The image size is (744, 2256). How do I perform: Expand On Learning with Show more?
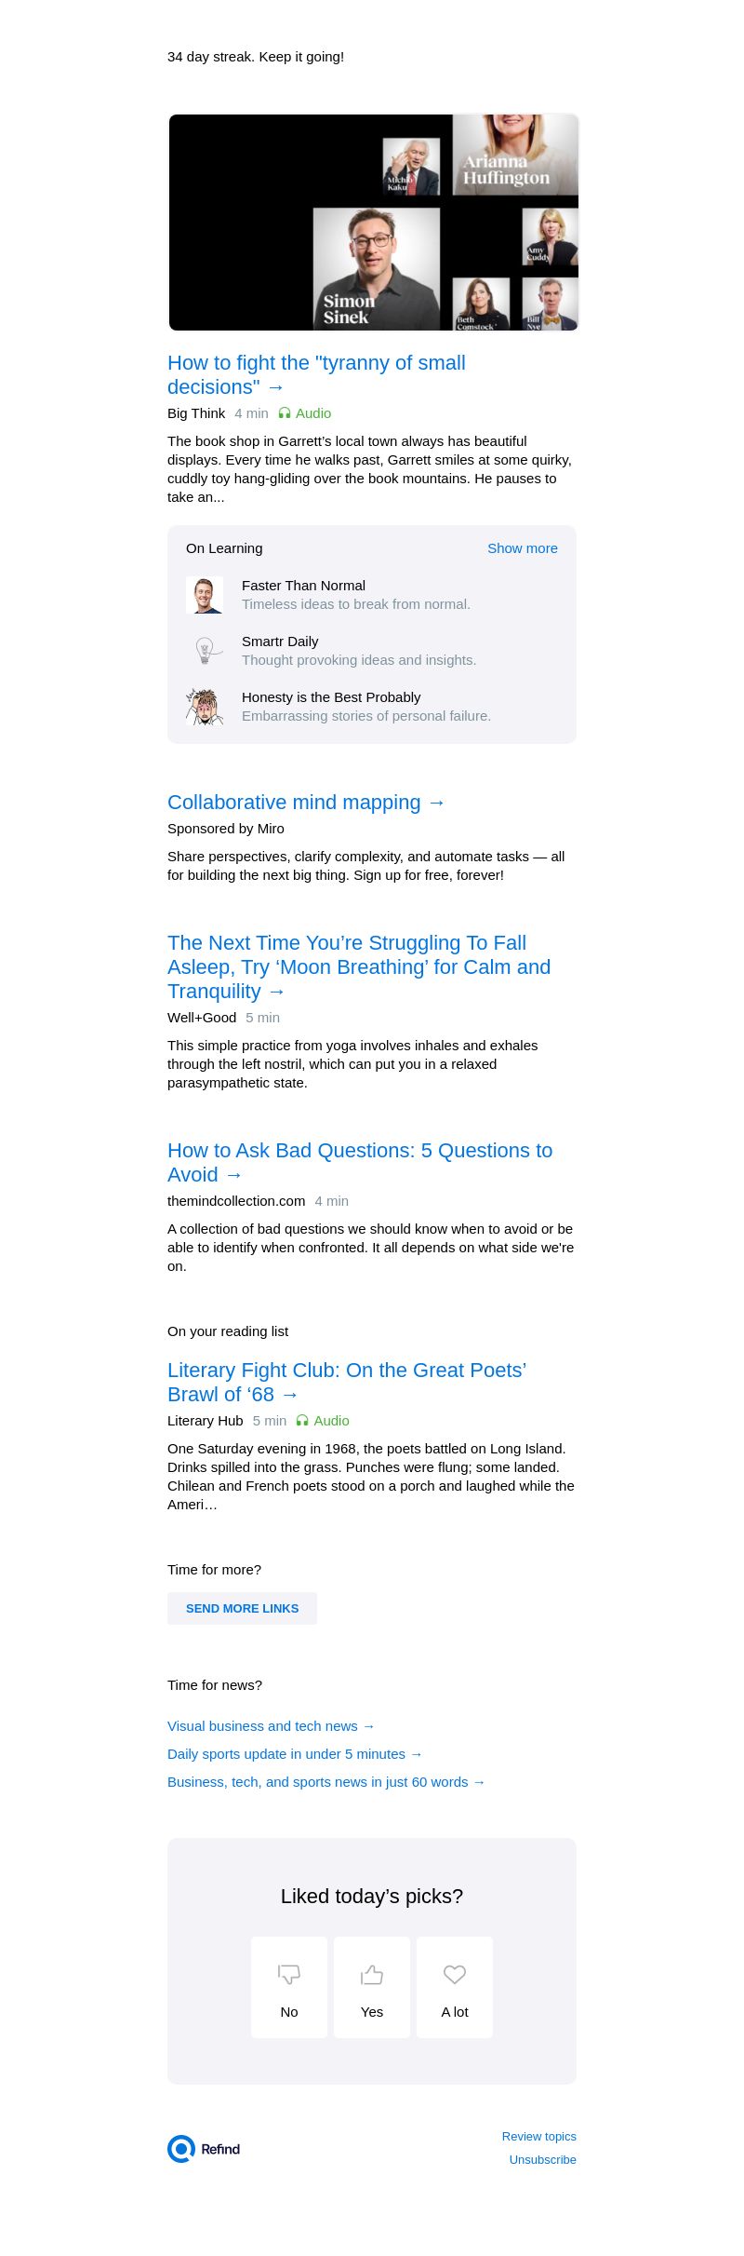point(522,548)
